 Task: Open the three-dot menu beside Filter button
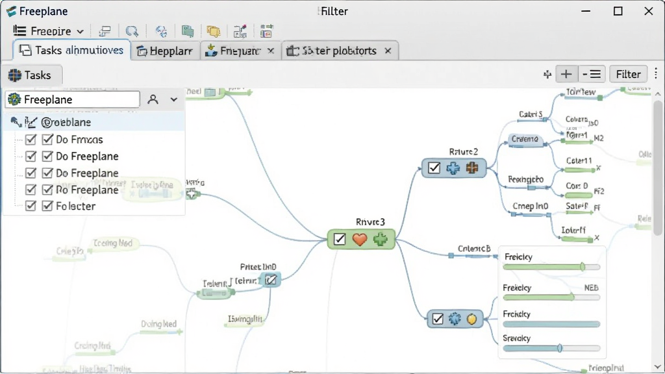tap(656, 74)
